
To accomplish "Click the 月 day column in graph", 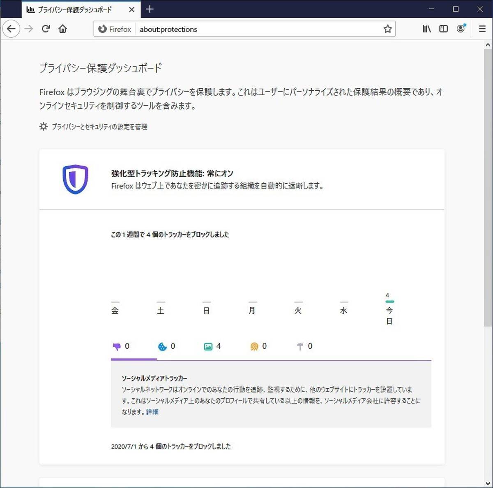I will [252, 308].
